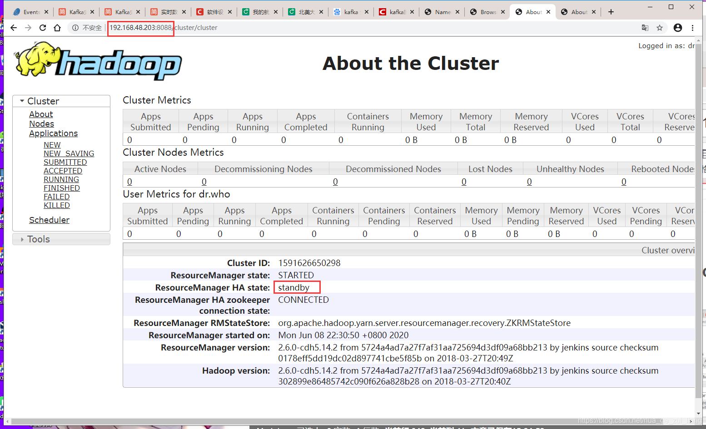Open the Chrome profile avatar icon
This screenshot has height=429, width=706.
click(678, 28)
